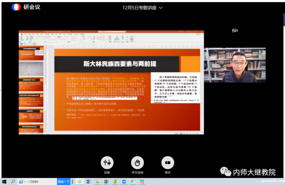Click the taskbar search magnifier icon
285x185 pixels.
[x=13, y=182]
